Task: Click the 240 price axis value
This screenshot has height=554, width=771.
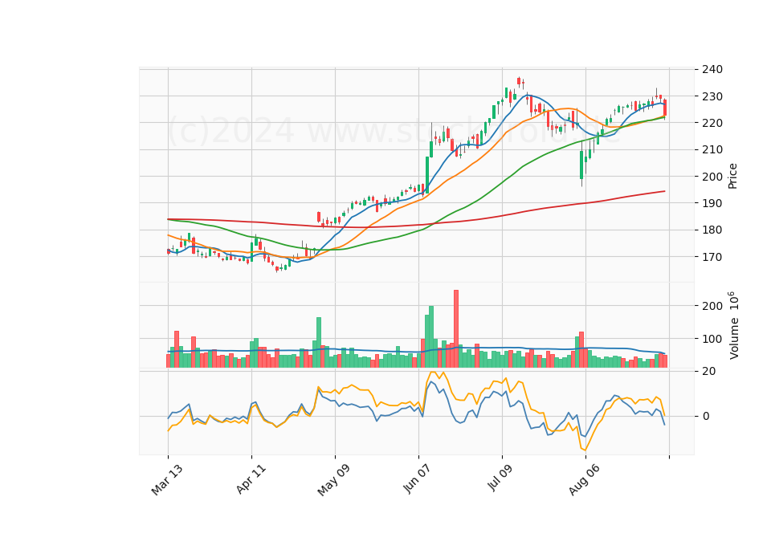Action: coord(712,69)
